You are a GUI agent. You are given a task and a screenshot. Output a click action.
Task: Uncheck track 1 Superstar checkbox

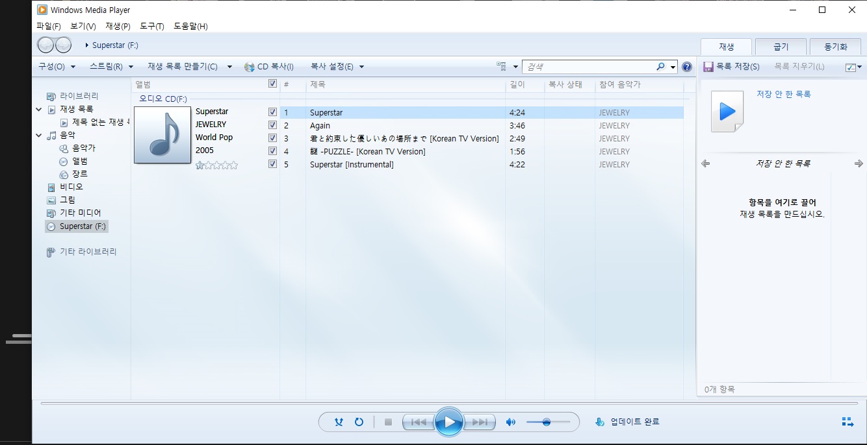272,112
